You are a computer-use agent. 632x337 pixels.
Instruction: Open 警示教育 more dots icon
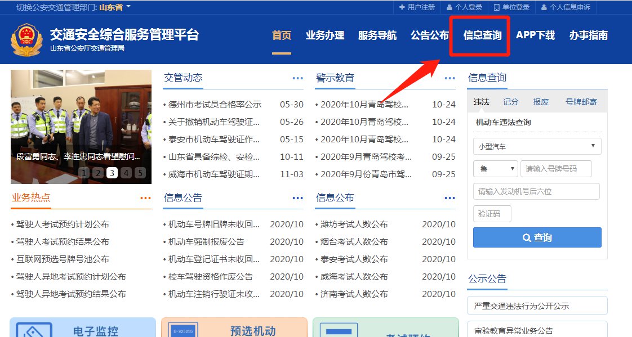pos(450,78)
